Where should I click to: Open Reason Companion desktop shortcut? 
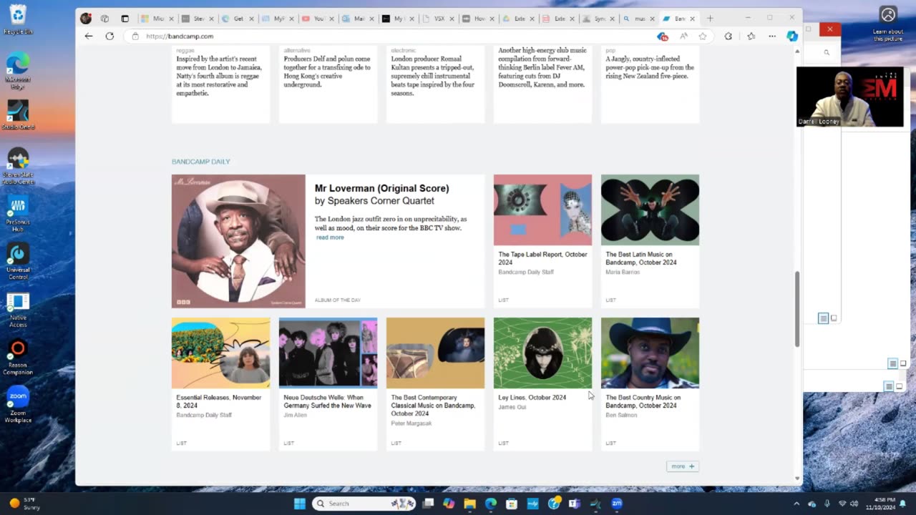(x=18, y=357)
